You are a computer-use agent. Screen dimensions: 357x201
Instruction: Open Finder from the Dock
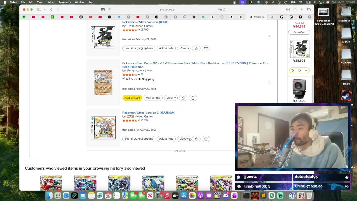(x=49, y=196)
